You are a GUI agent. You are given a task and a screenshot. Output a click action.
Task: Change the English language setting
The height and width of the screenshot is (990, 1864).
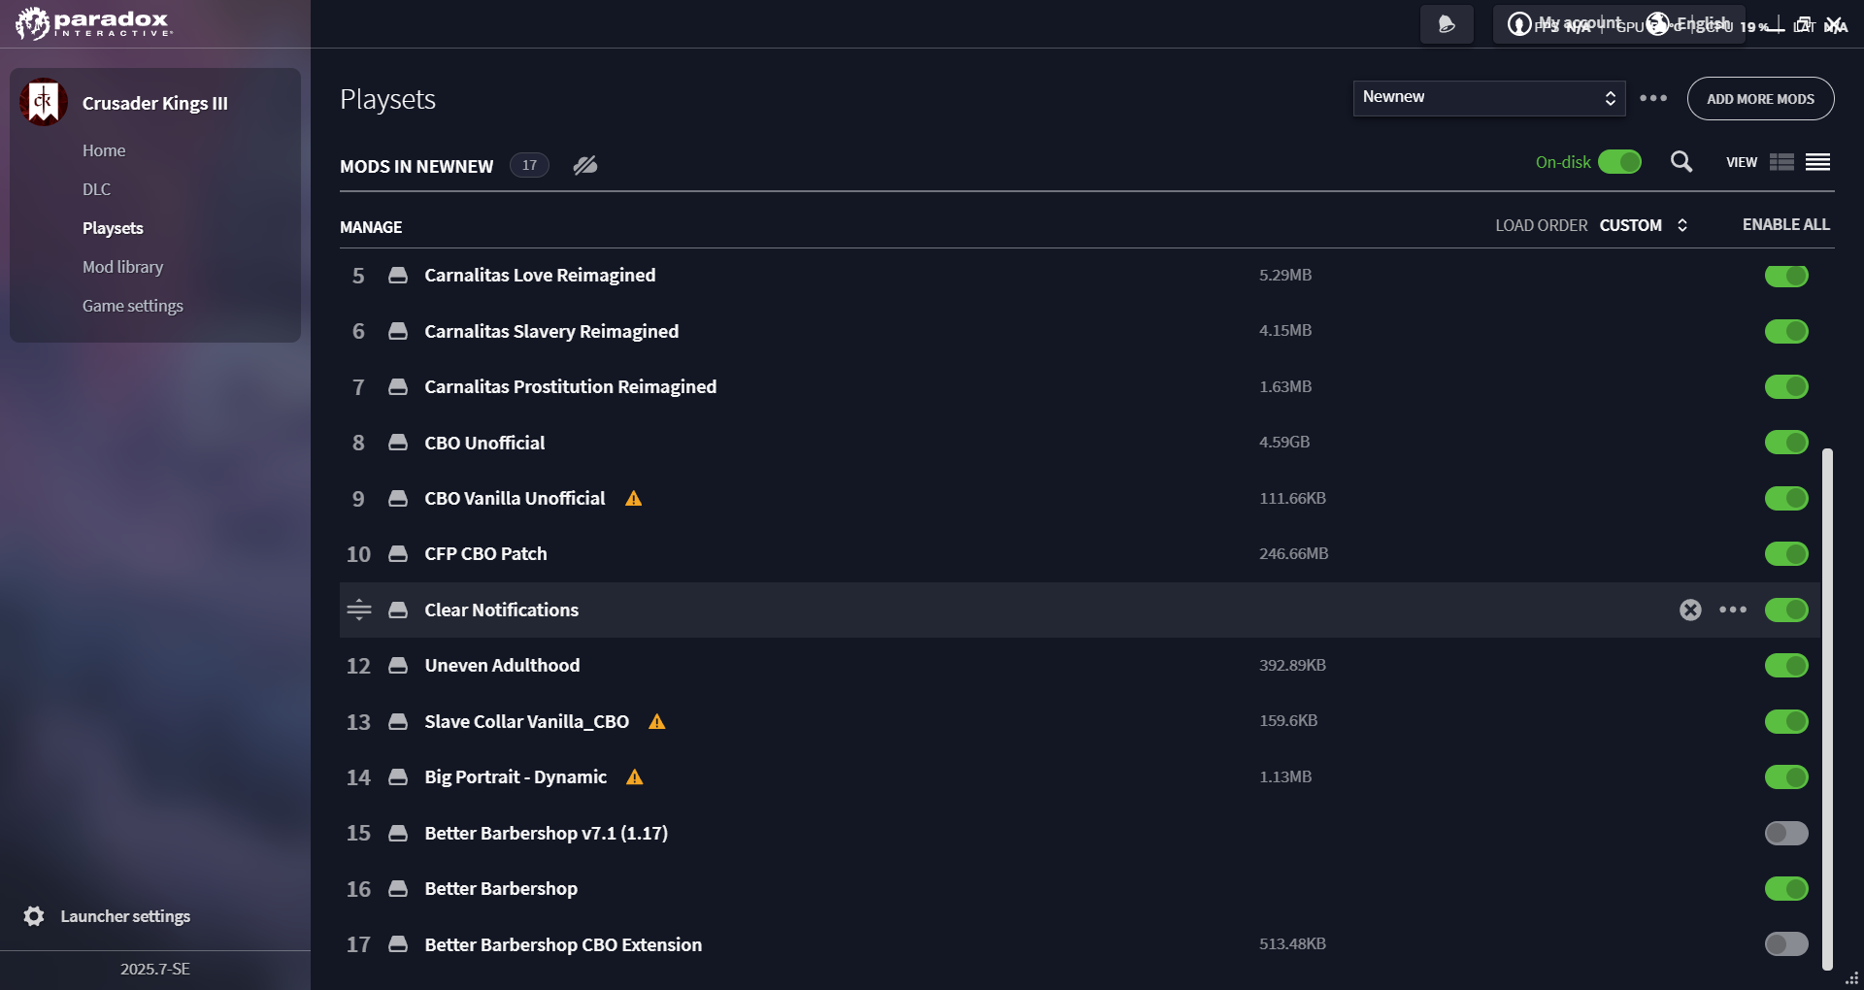(1689, 24)
